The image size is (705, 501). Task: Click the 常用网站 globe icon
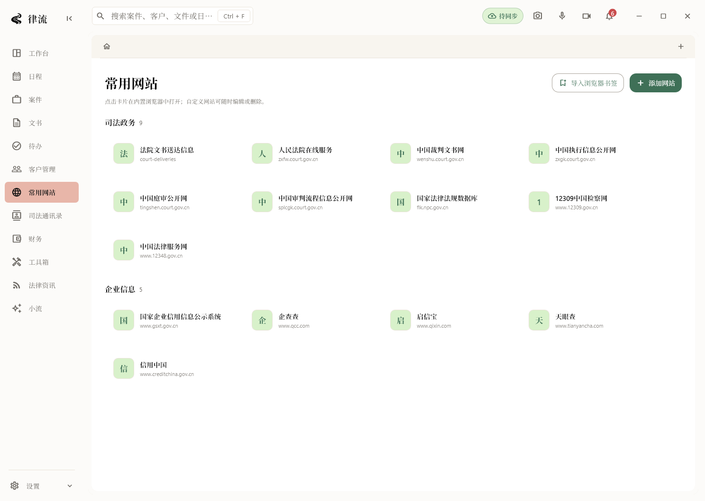coord(17,192)
